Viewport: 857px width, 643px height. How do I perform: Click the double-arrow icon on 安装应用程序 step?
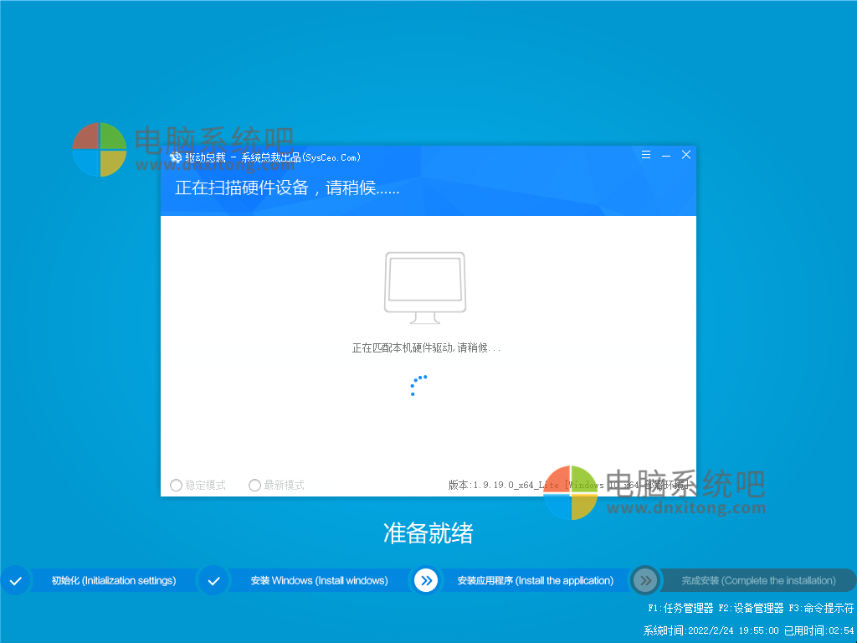coord(427,580)
